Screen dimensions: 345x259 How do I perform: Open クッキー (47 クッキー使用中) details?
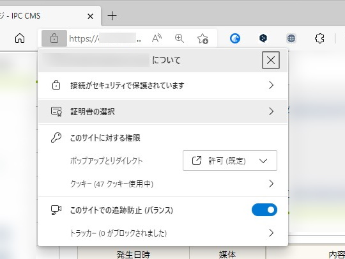[163, 184]
